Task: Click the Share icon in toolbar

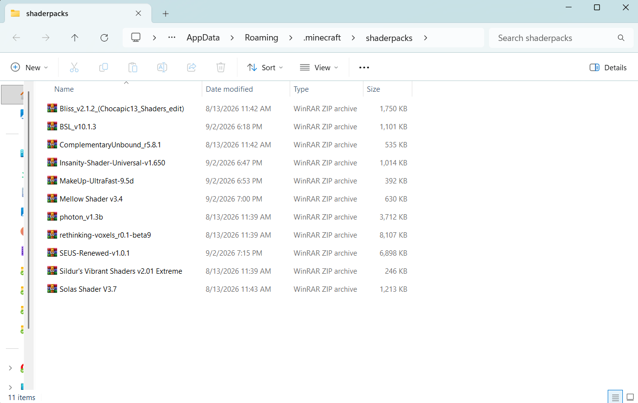Action: tap(191, 67)
